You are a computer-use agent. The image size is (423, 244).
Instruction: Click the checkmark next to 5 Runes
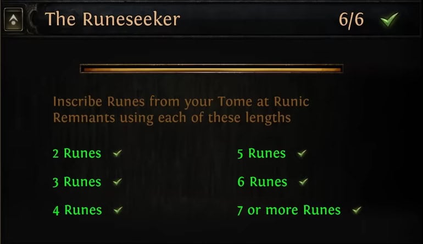pyautogui.click(x=302, y=153)
